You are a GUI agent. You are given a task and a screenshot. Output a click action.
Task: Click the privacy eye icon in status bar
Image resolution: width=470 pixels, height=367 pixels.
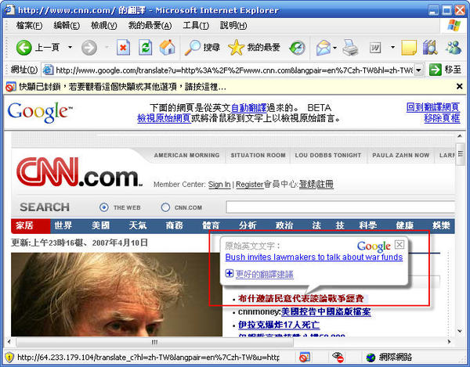pyautogui.click(x=338, y=357)
